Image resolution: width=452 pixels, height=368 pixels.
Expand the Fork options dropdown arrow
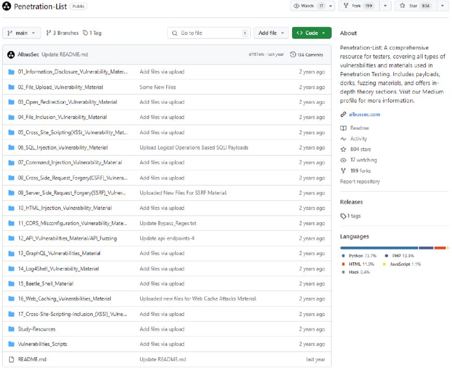[385, 6]
